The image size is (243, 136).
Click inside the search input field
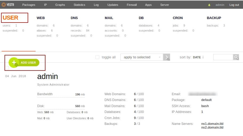(x=223, y=57)
